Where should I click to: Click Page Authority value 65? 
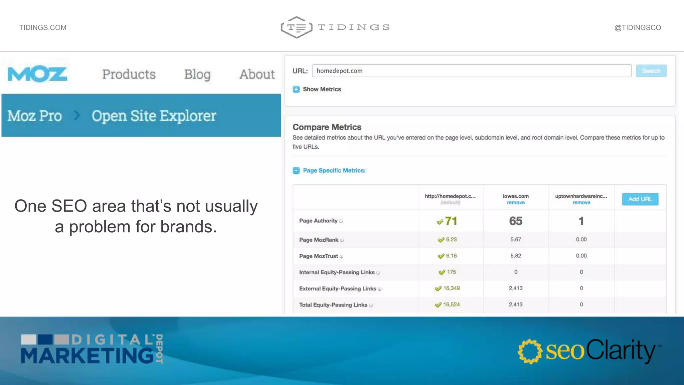[x=516, y=221]
